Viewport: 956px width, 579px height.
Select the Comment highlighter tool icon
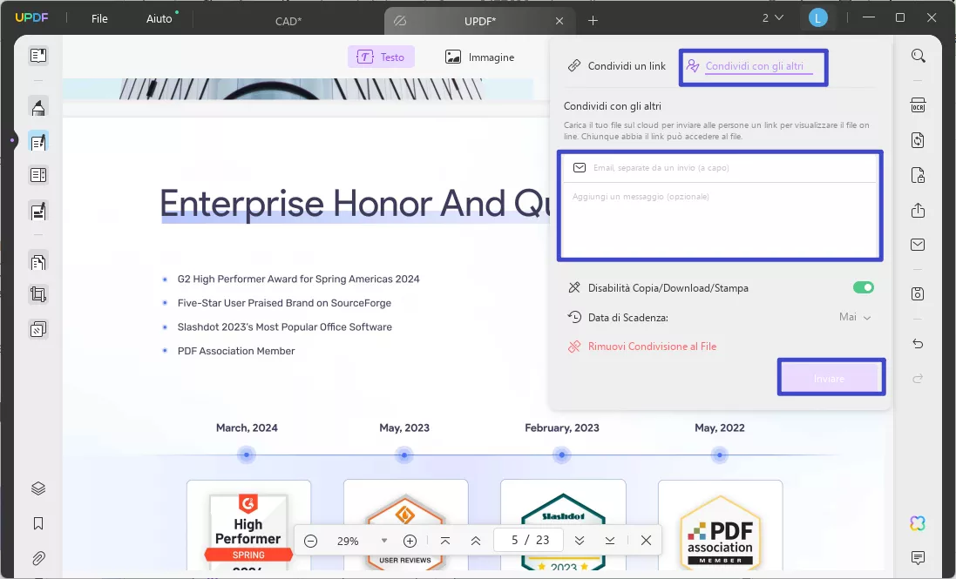(38, 108)
